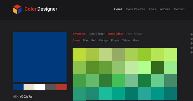The height and width of the screenshot is (101, 193).
Task: Pick the muted olive fourth swatch, top row
Action: click(x=119, y=55)
